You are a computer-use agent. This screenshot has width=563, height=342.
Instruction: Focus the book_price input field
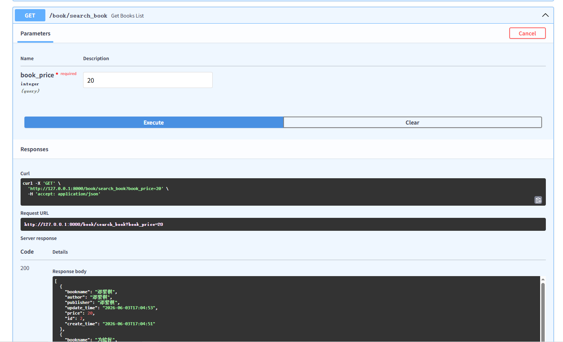tap(148, 80)
